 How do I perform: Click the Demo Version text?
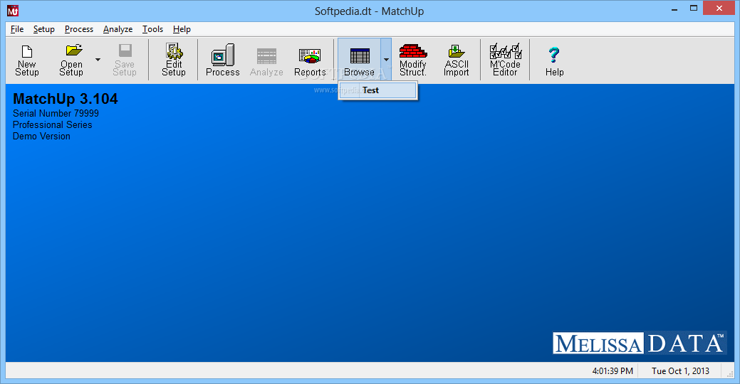[x=41, y=136]
